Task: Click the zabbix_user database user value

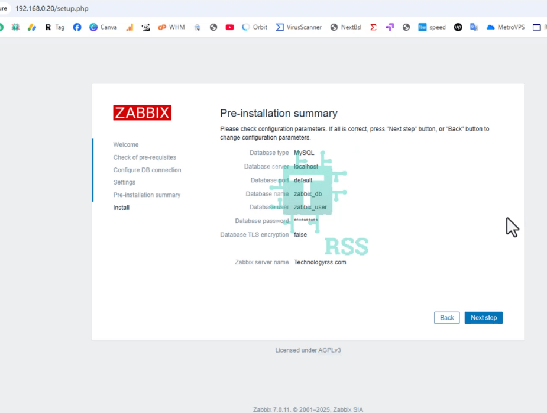Action: tap(310, 207)
